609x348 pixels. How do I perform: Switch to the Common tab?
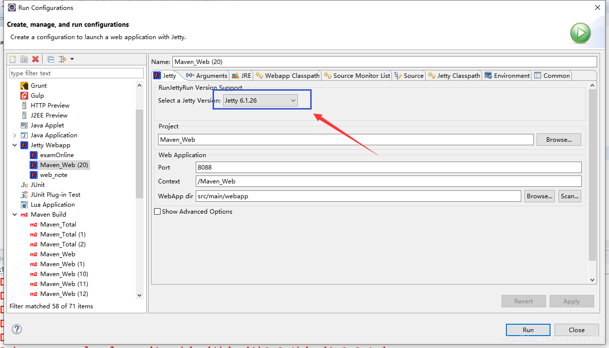tap(552, 75)
